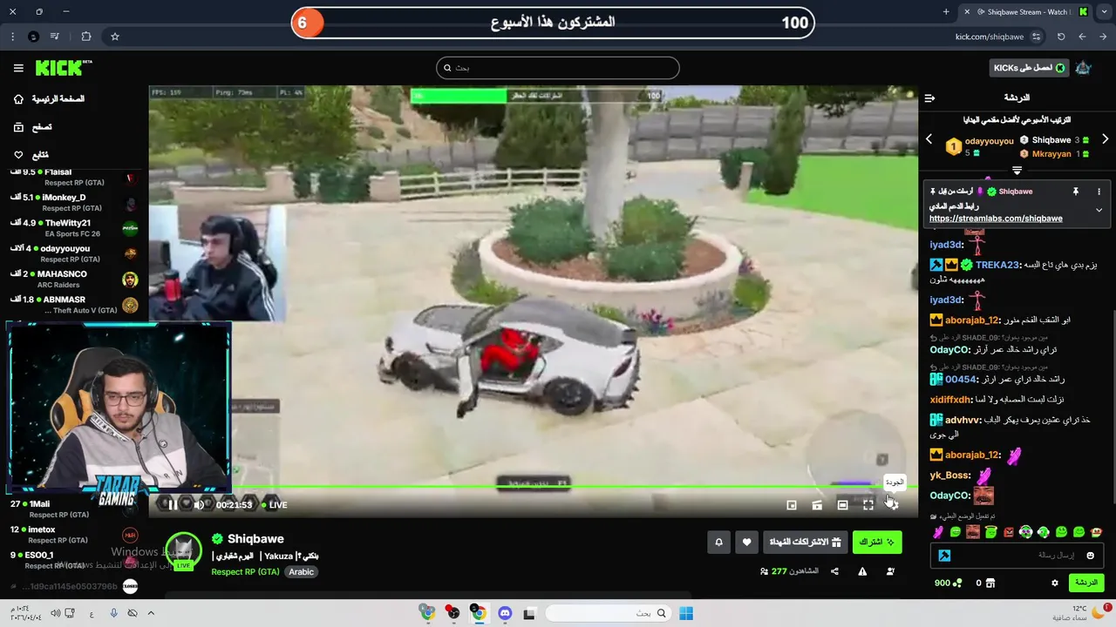Open MAHASNCO channel in sidebar
The height and width of the screenshot is (627, 1116).
(x=74, y=280)
